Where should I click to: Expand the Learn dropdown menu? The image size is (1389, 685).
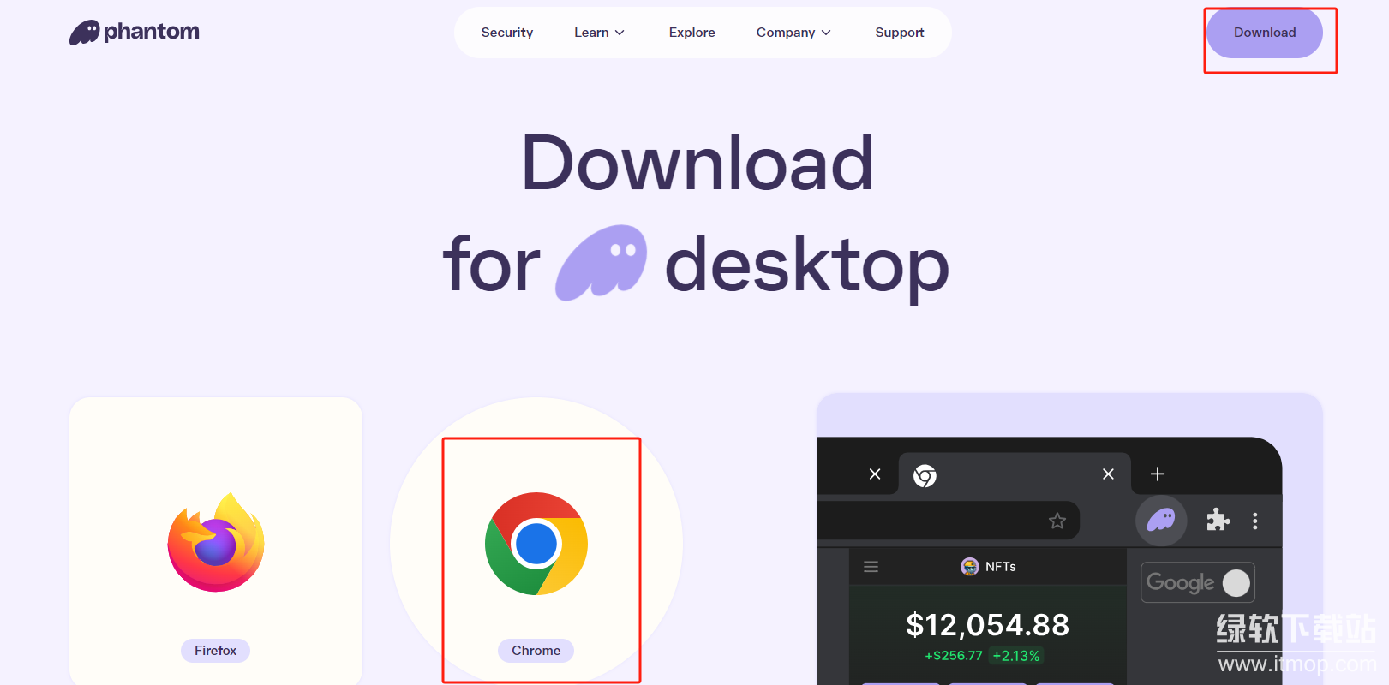pyautogui.click(x=599, y=33)
